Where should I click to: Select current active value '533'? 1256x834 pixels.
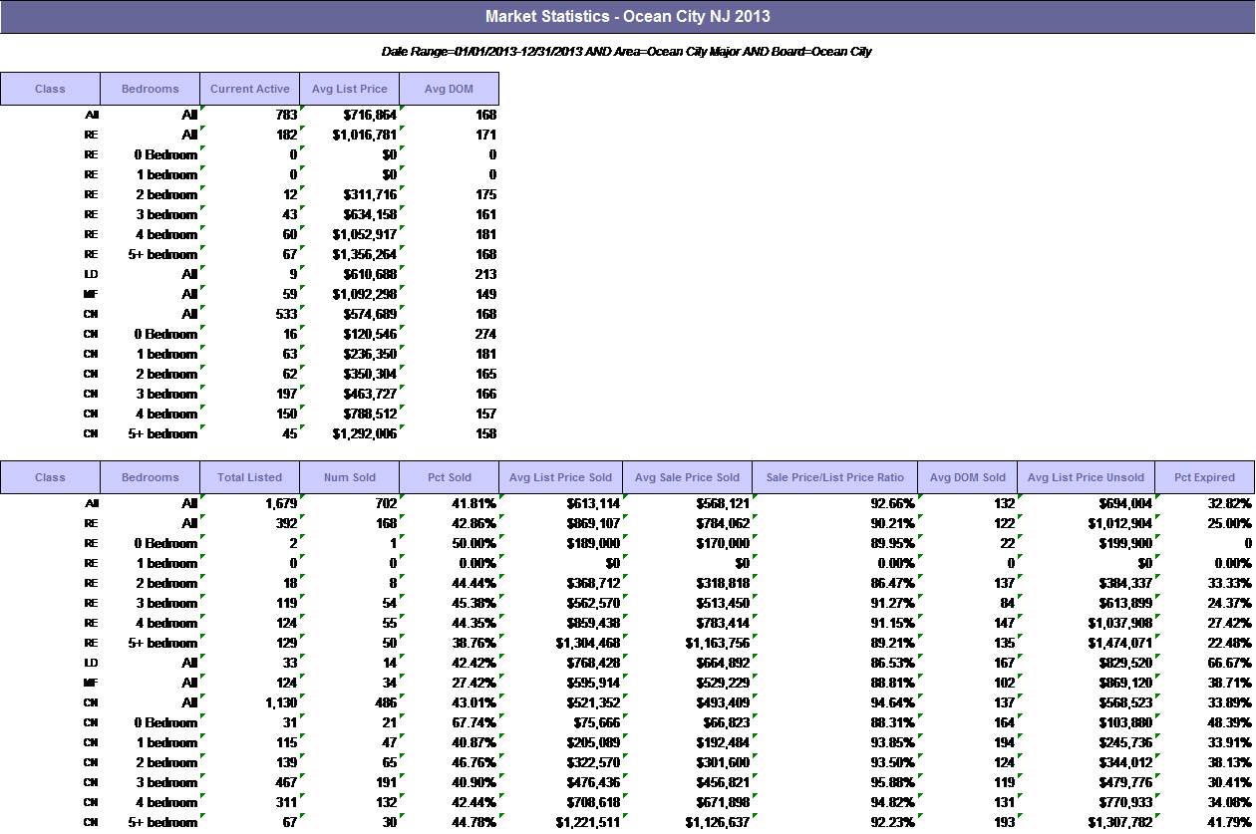click(286, 314)
